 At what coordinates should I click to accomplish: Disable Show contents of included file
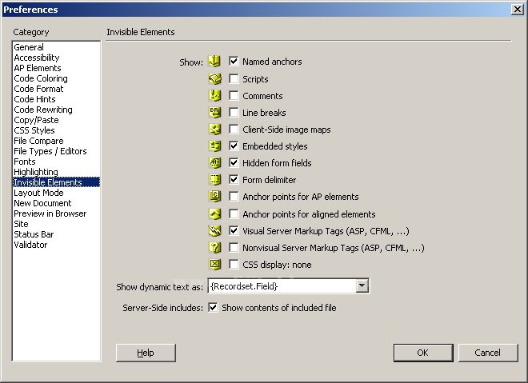[x=214, y=308]
